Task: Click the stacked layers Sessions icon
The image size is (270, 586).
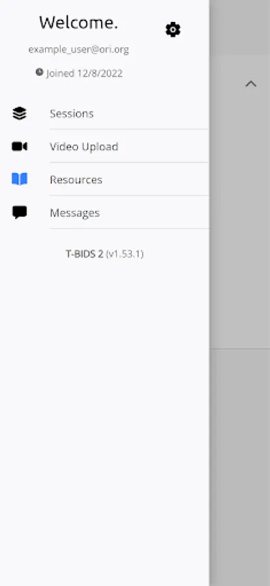Action: [x=20, y=113]
